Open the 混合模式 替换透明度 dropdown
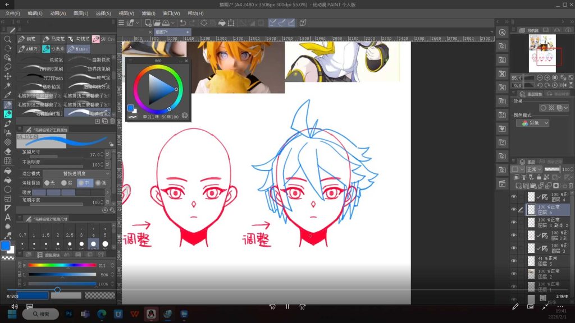The image size is (575, 323). [x=76, y=173]
